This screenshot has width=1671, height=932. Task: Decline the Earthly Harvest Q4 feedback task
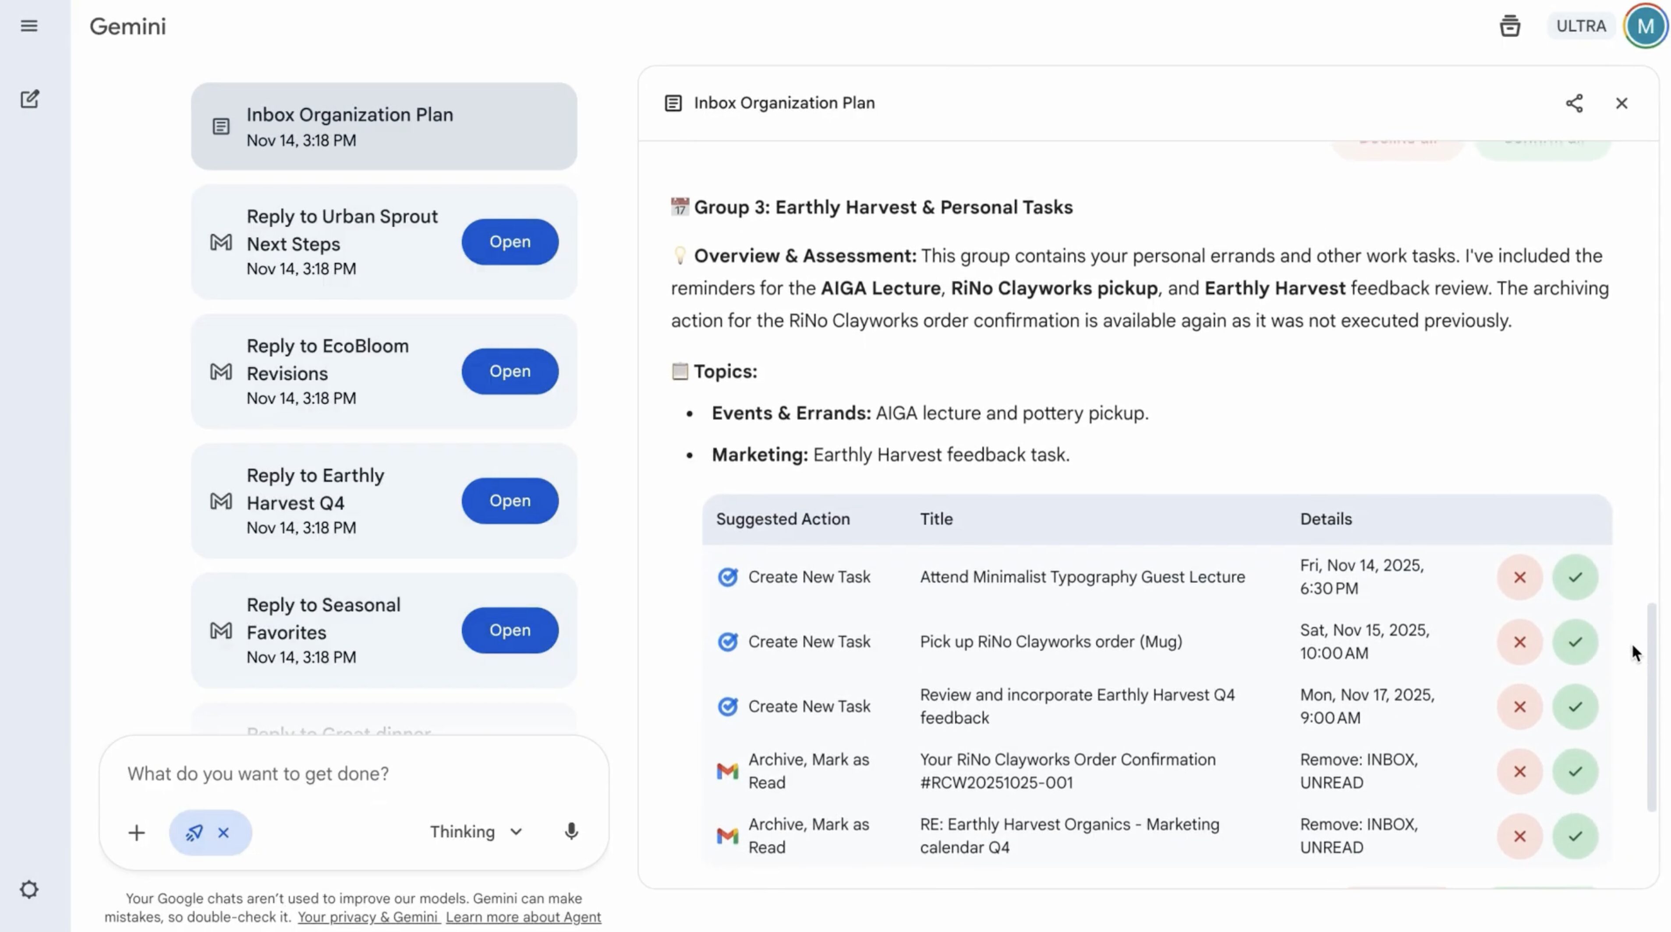pyautogui.click(x=1519, y=706)
